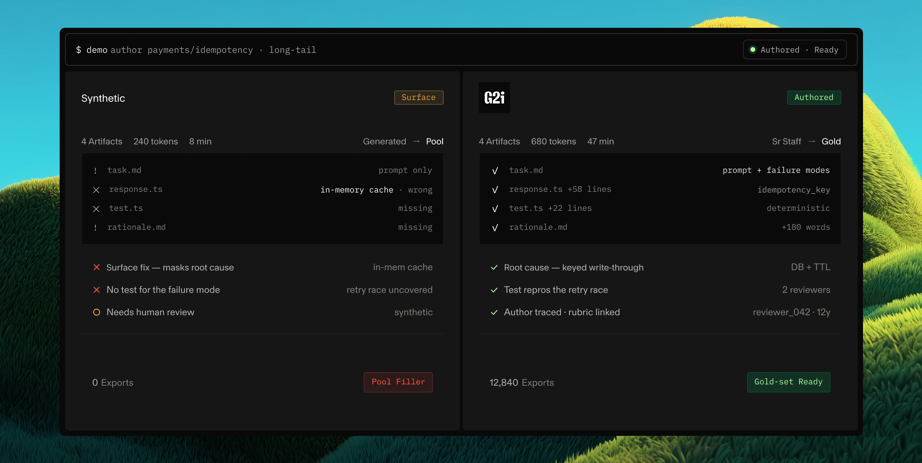Click 'Needs human review'
The image size is (922, 463).
click(150, 312)
